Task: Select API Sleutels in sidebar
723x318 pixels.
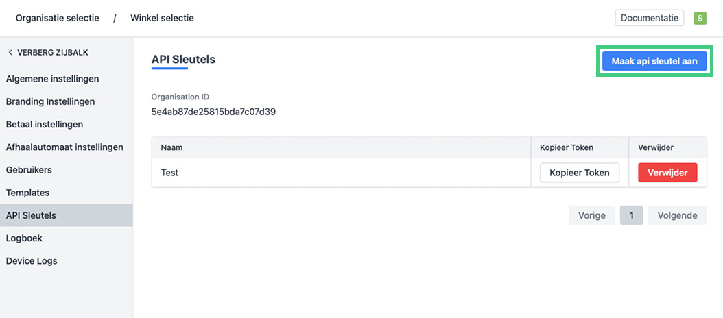Action: pyautogui.click(x=31, y=215)
